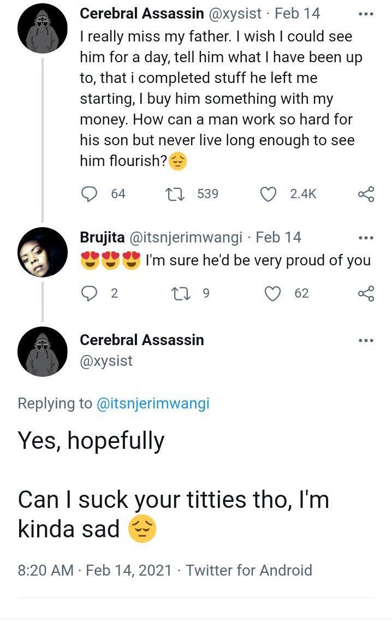Share Brujita's reply tweet
Screen dimensions: 392x622
pyautogui.click(x=366, y=293)
